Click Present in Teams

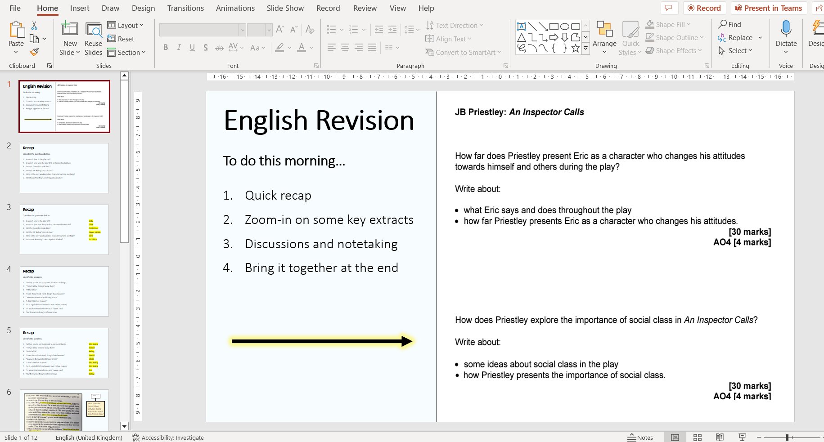(x=769, y=8)
